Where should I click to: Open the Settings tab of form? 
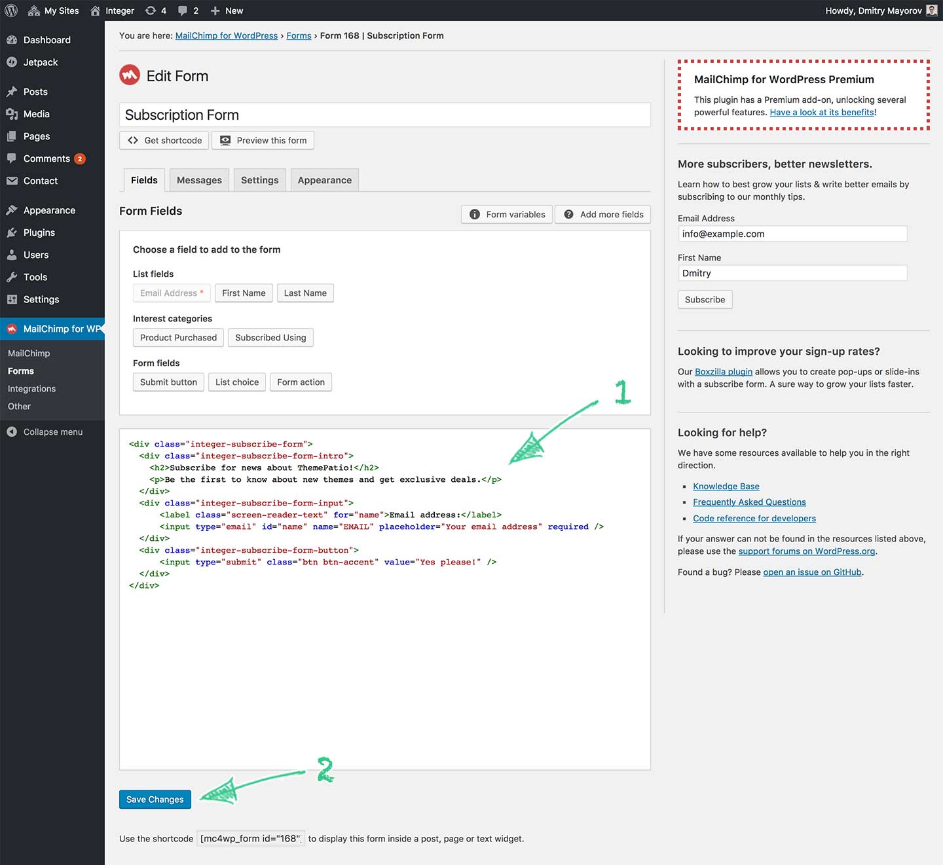(x=259, y=180)
